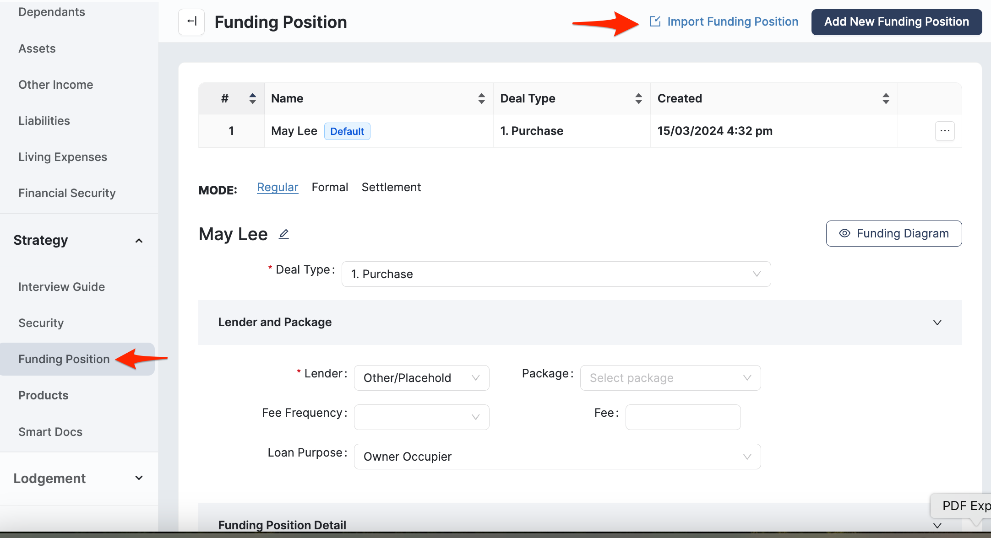Open the Funding Diagram view
Image resolution: width=991 pixels, height=538 pixels.
point(893,234)
